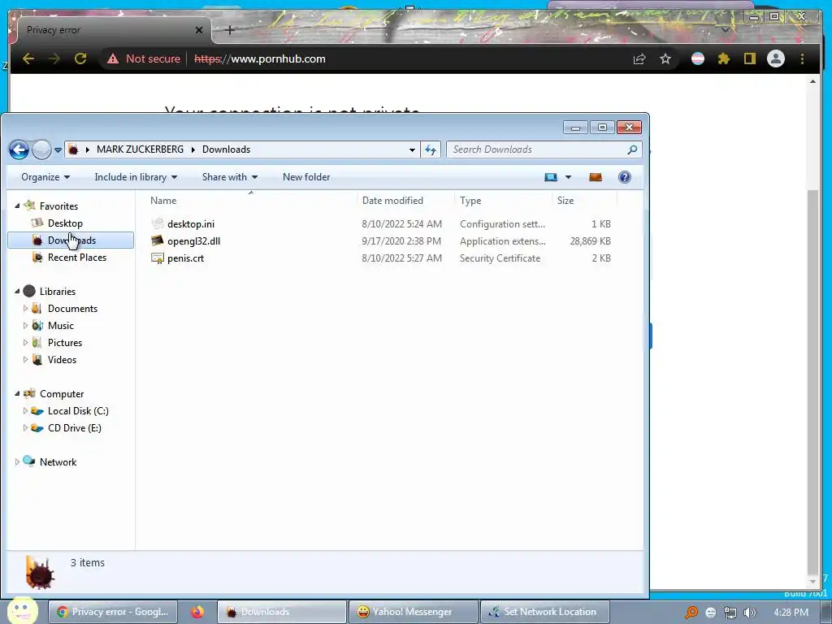Click the search magnifier icon in Explorer
This screenshot has height=624, width=832.
(x=632, y=149)
